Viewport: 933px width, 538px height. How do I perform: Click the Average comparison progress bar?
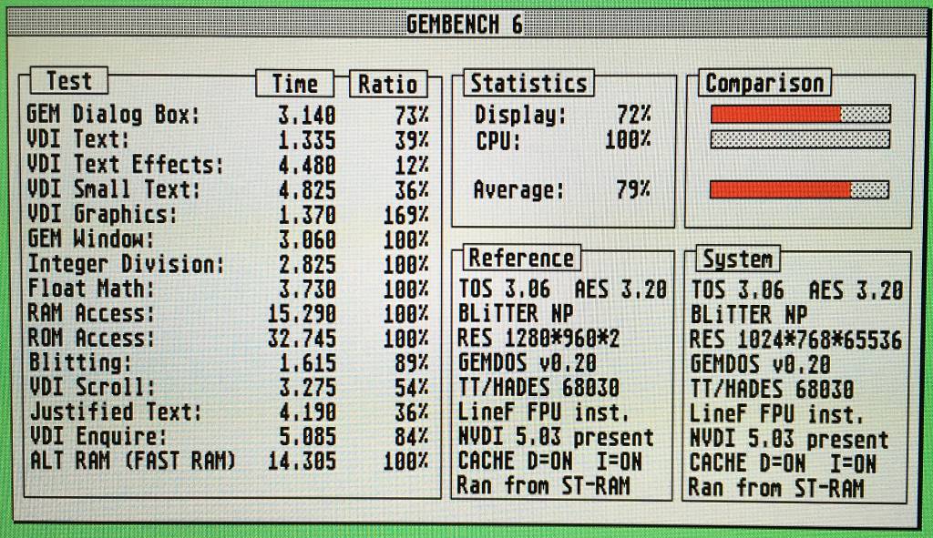(x=800, y=189)
